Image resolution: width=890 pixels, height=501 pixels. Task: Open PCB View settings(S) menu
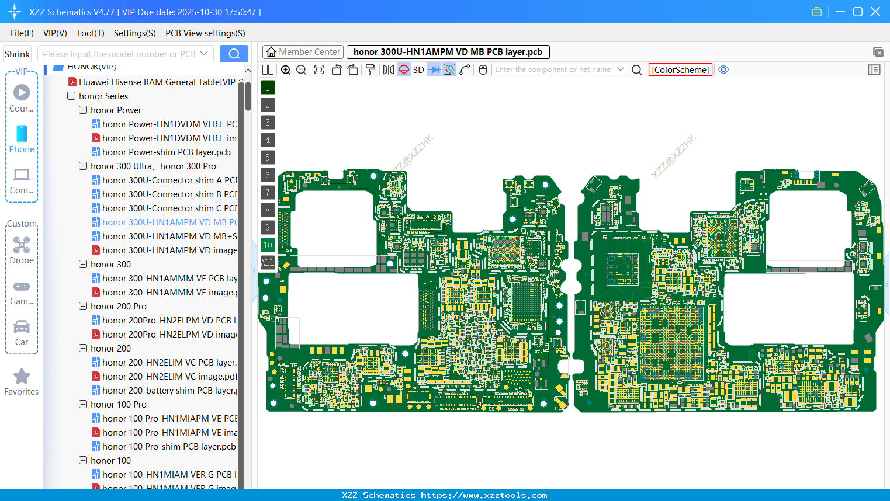[x=205, y=33]
